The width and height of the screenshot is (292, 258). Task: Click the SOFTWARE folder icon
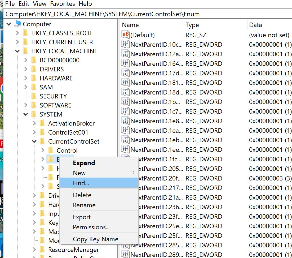[34, 105]
